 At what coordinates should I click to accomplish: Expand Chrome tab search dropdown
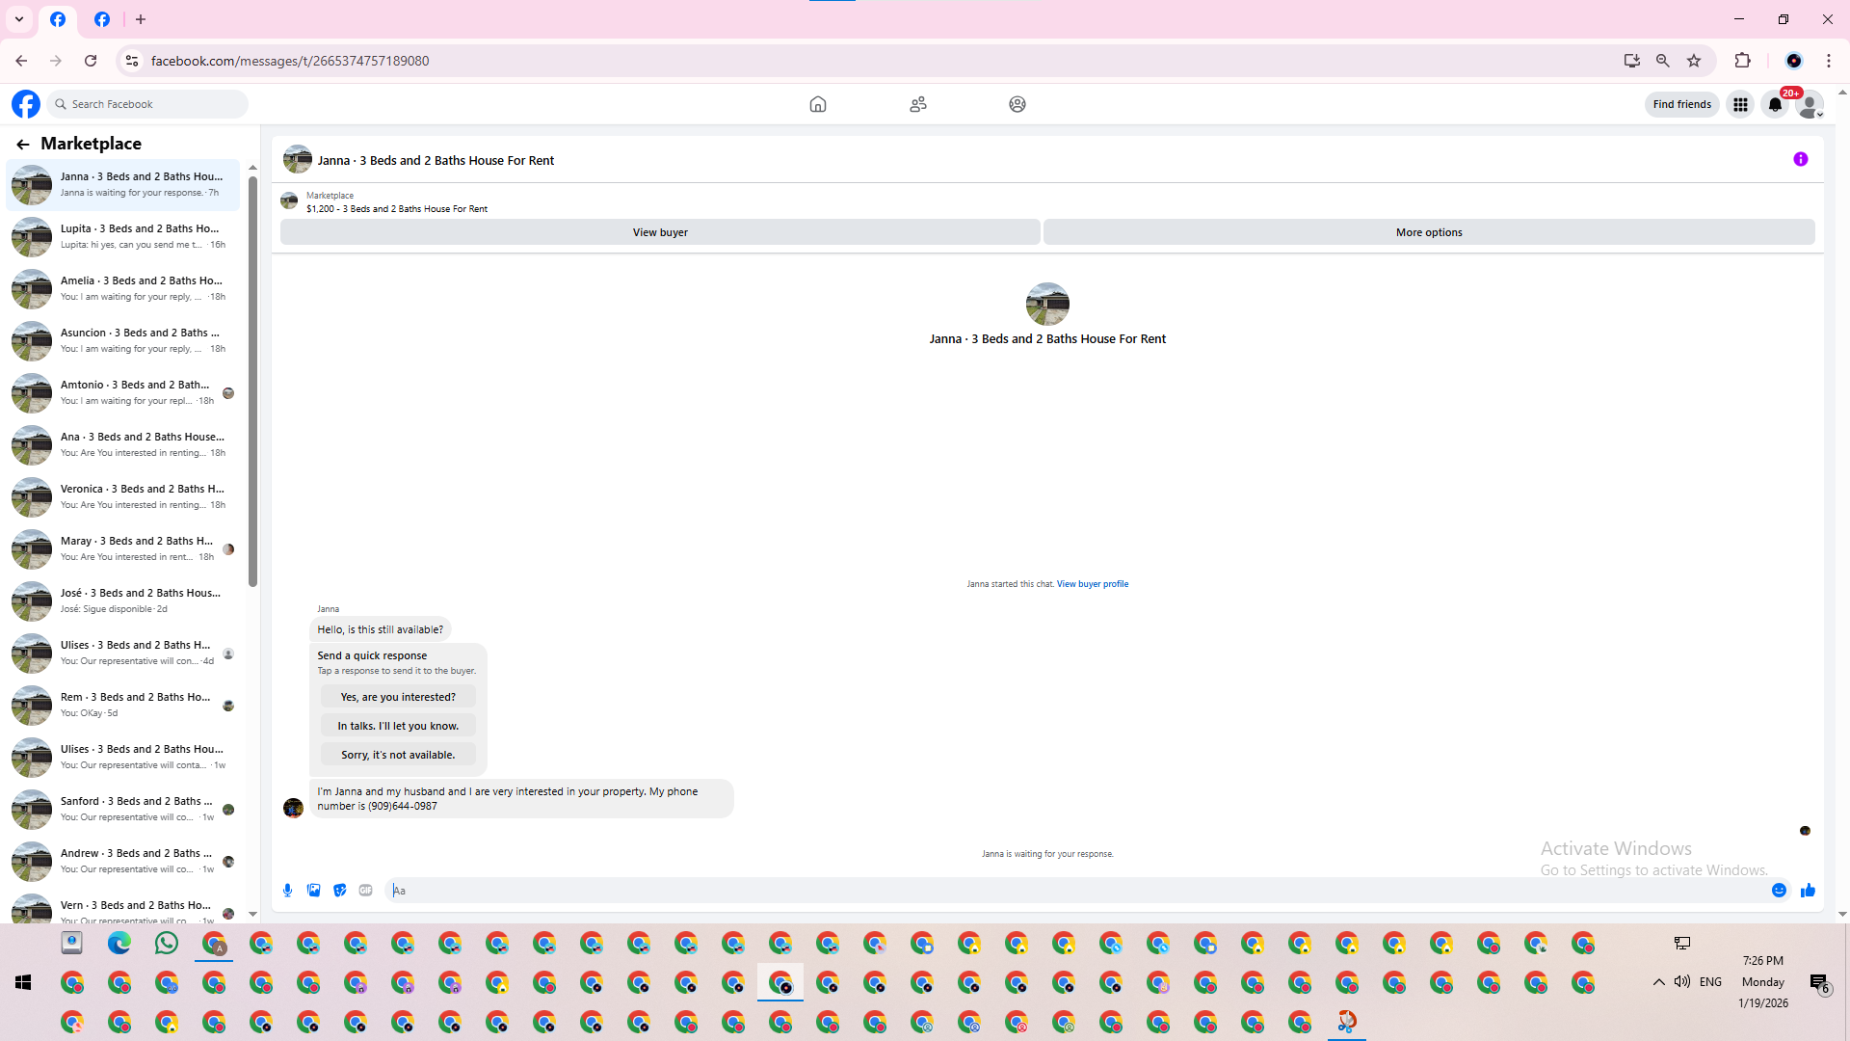click(x=18, y=19)
